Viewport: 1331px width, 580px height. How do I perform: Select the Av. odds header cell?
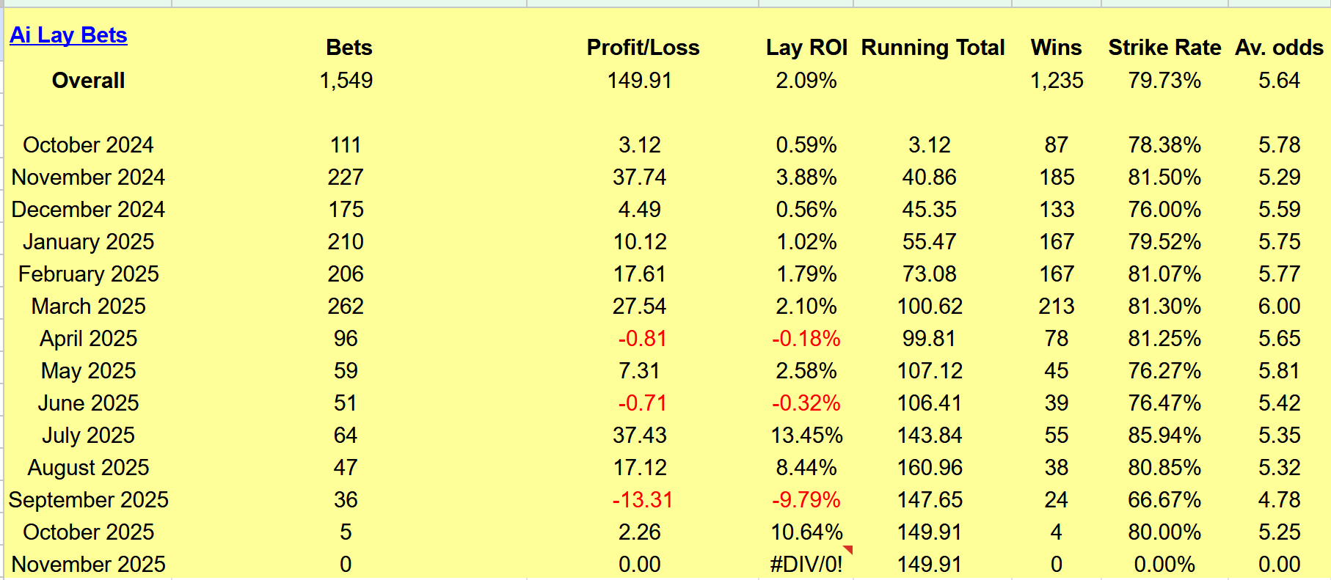1279,48
